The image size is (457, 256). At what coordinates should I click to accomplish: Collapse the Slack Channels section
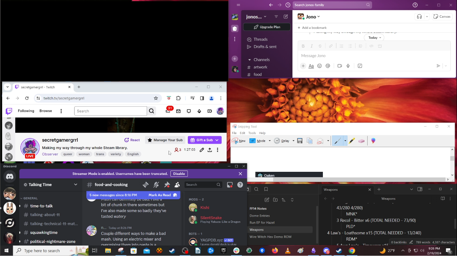point(249,60)
